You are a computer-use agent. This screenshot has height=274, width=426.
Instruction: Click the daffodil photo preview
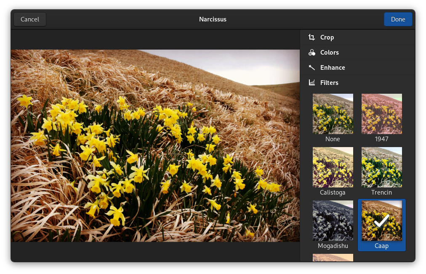click(x=155, y=145)
